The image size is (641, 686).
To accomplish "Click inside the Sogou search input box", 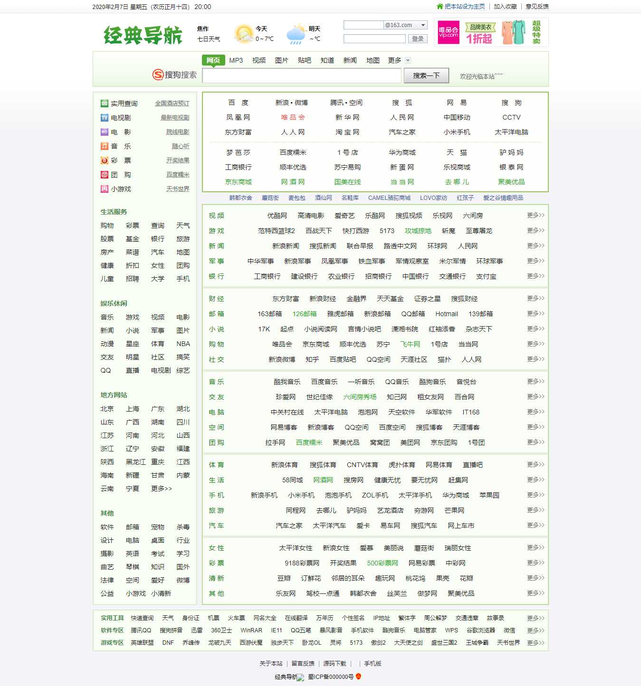I will [x=300, y=75].
